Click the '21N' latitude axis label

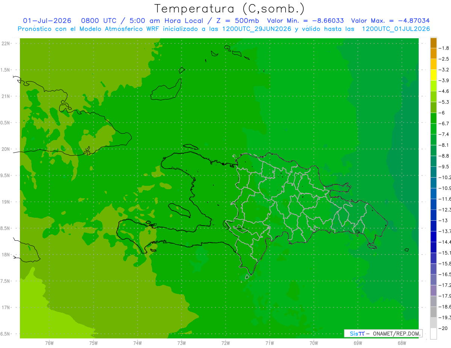[x=6, y=96]
